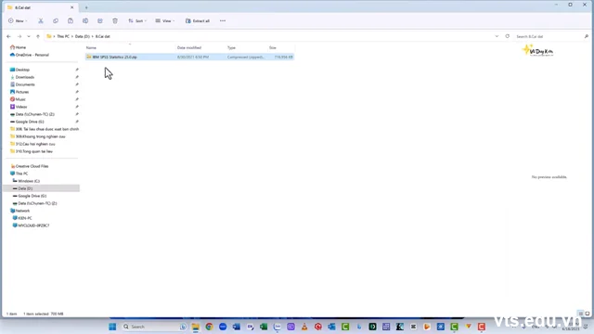Open the New item dropdown
The image size is (594, 334).
18,20
